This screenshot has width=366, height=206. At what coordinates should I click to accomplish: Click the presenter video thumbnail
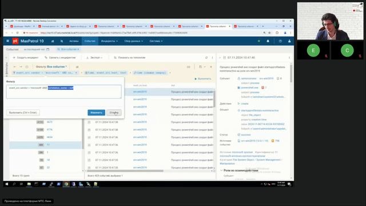click(330, 21)
